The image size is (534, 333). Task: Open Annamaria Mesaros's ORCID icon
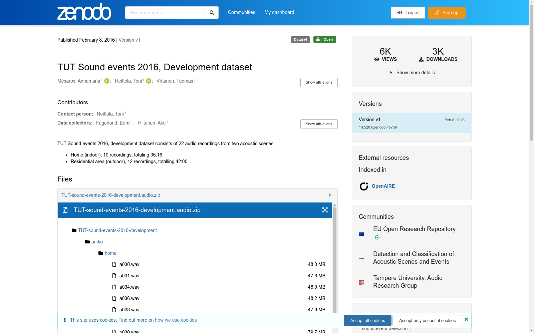(x=107, y=81)
